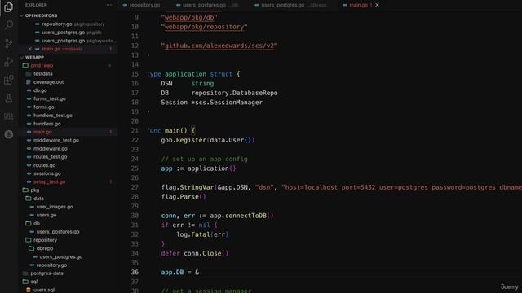
Task: Close main.go in Open Editors list
Action: click(29, 49)
